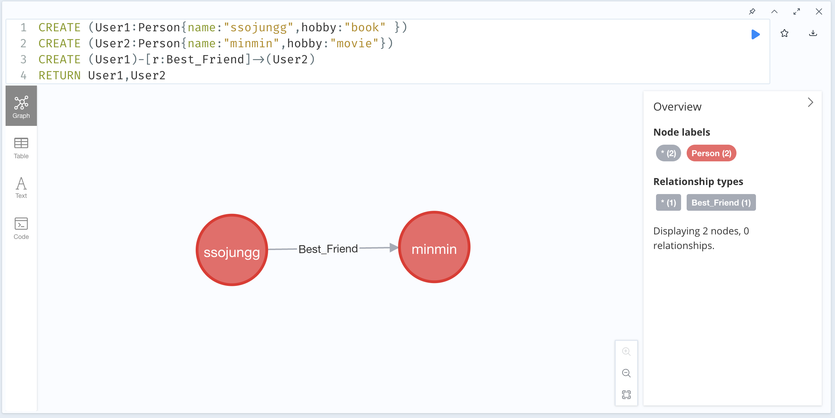
Task: Click the download export icon
Action: [x=813, y=33]
